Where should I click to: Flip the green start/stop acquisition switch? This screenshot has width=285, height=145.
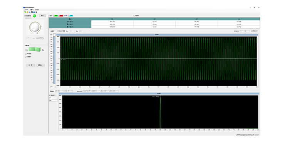coord(35,49)
